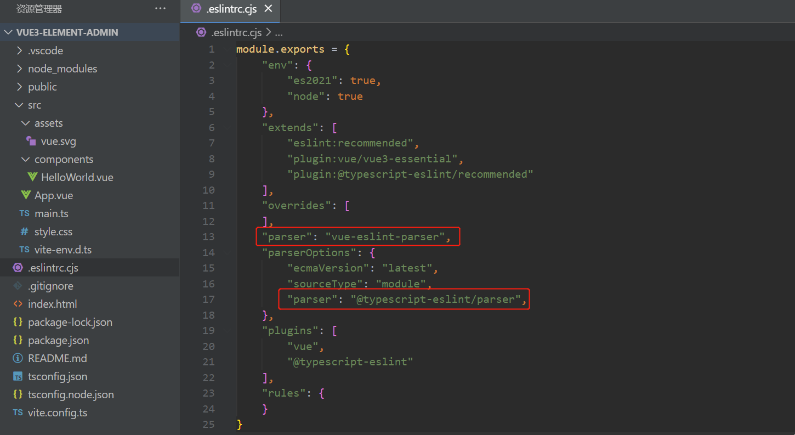Open package.json from the file tree

(x=58, y=340)
